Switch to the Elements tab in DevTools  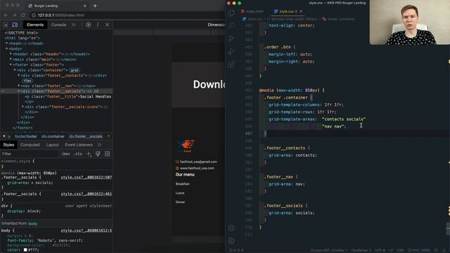pos(35,25)
